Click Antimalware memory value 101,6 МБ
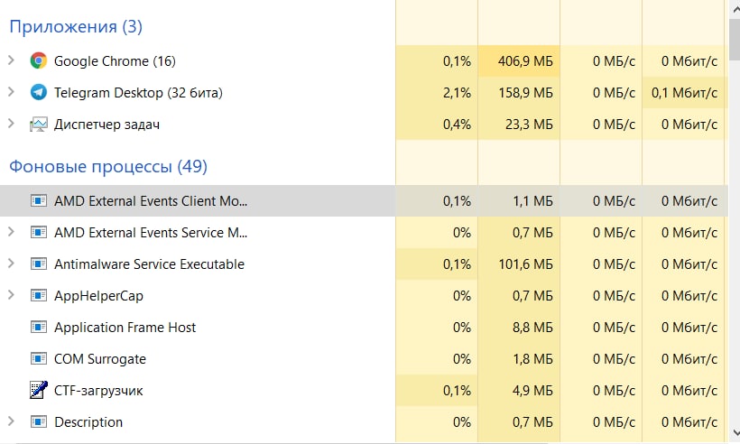 525,264
